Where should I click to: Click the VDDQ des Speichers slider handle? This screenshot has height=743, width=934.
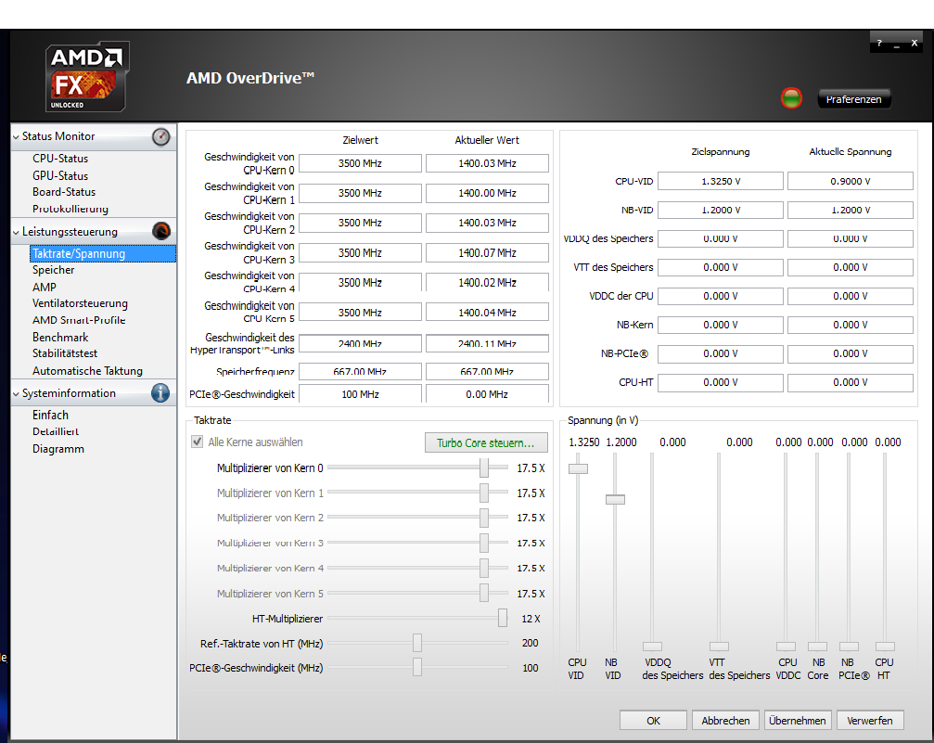(x=652, y=647)
